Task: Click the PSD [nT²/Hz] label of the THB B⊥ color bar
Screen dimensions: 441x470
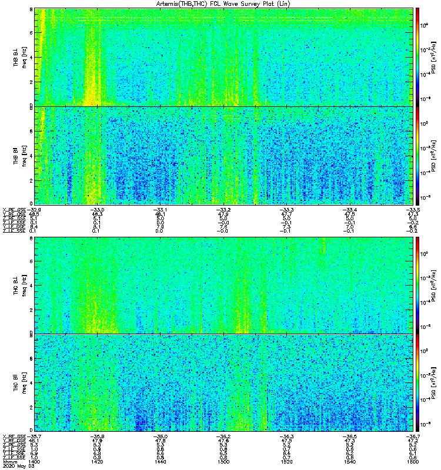Action: coord(433,57)
